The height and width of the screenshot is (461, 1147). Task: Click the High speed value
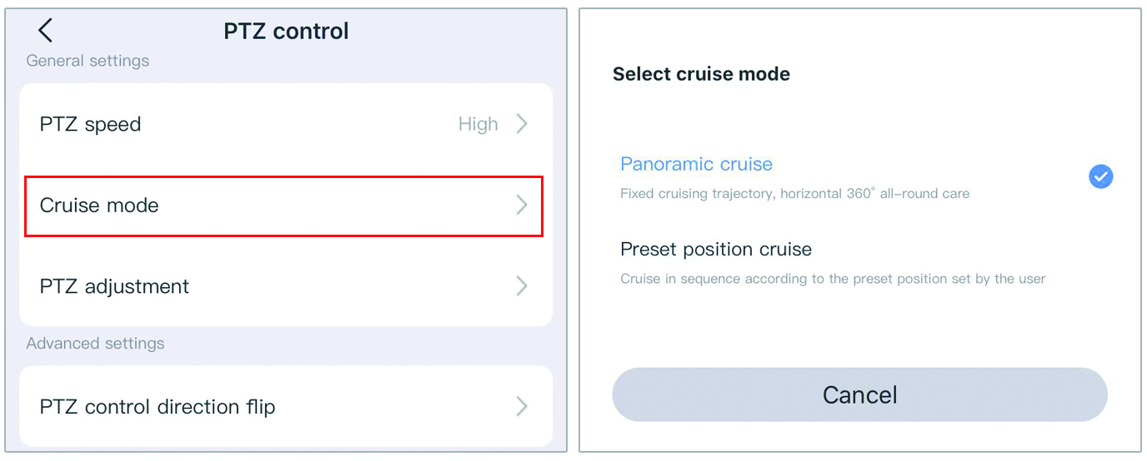(478, 124)
